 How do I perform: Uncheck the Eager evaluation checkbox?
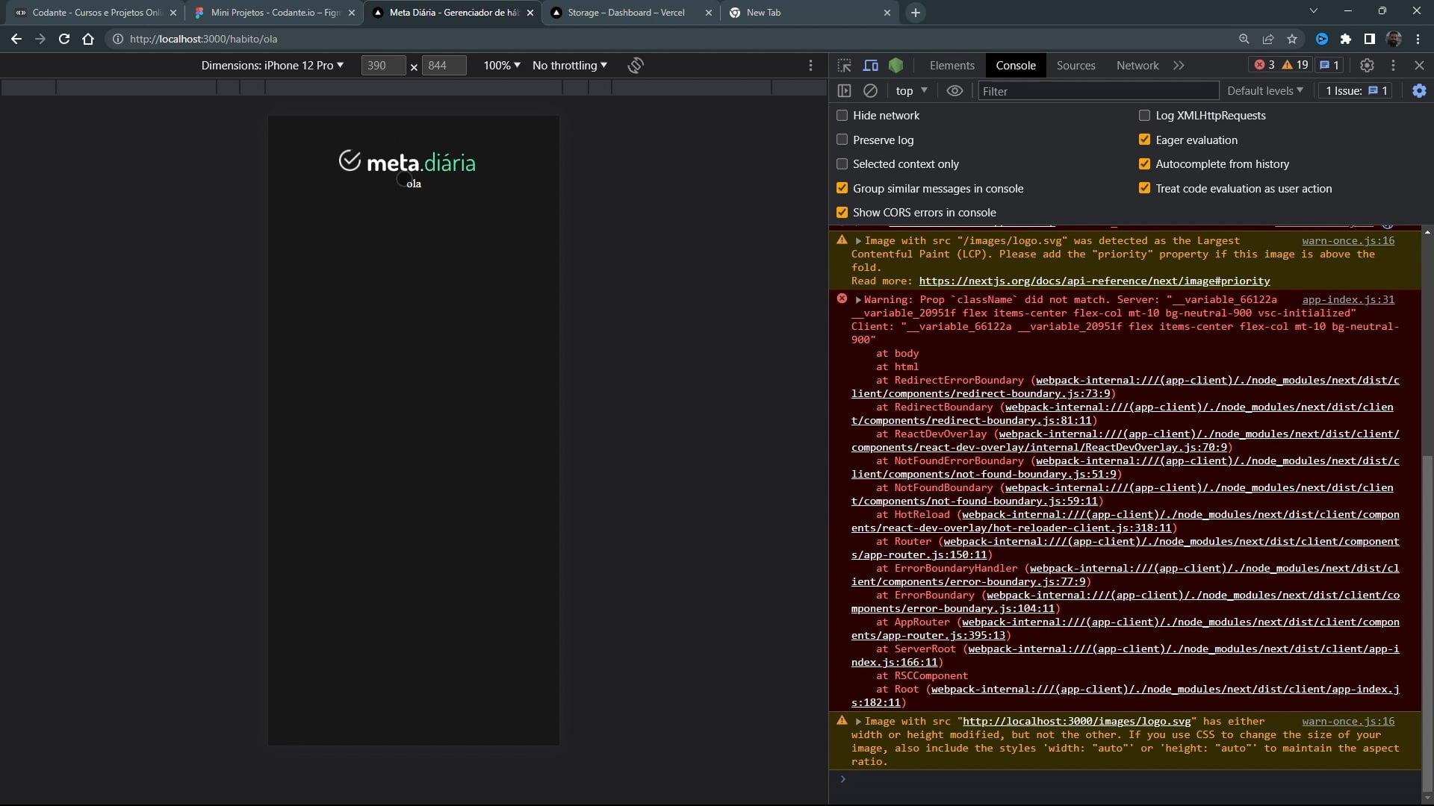(x=1144, y=140)
